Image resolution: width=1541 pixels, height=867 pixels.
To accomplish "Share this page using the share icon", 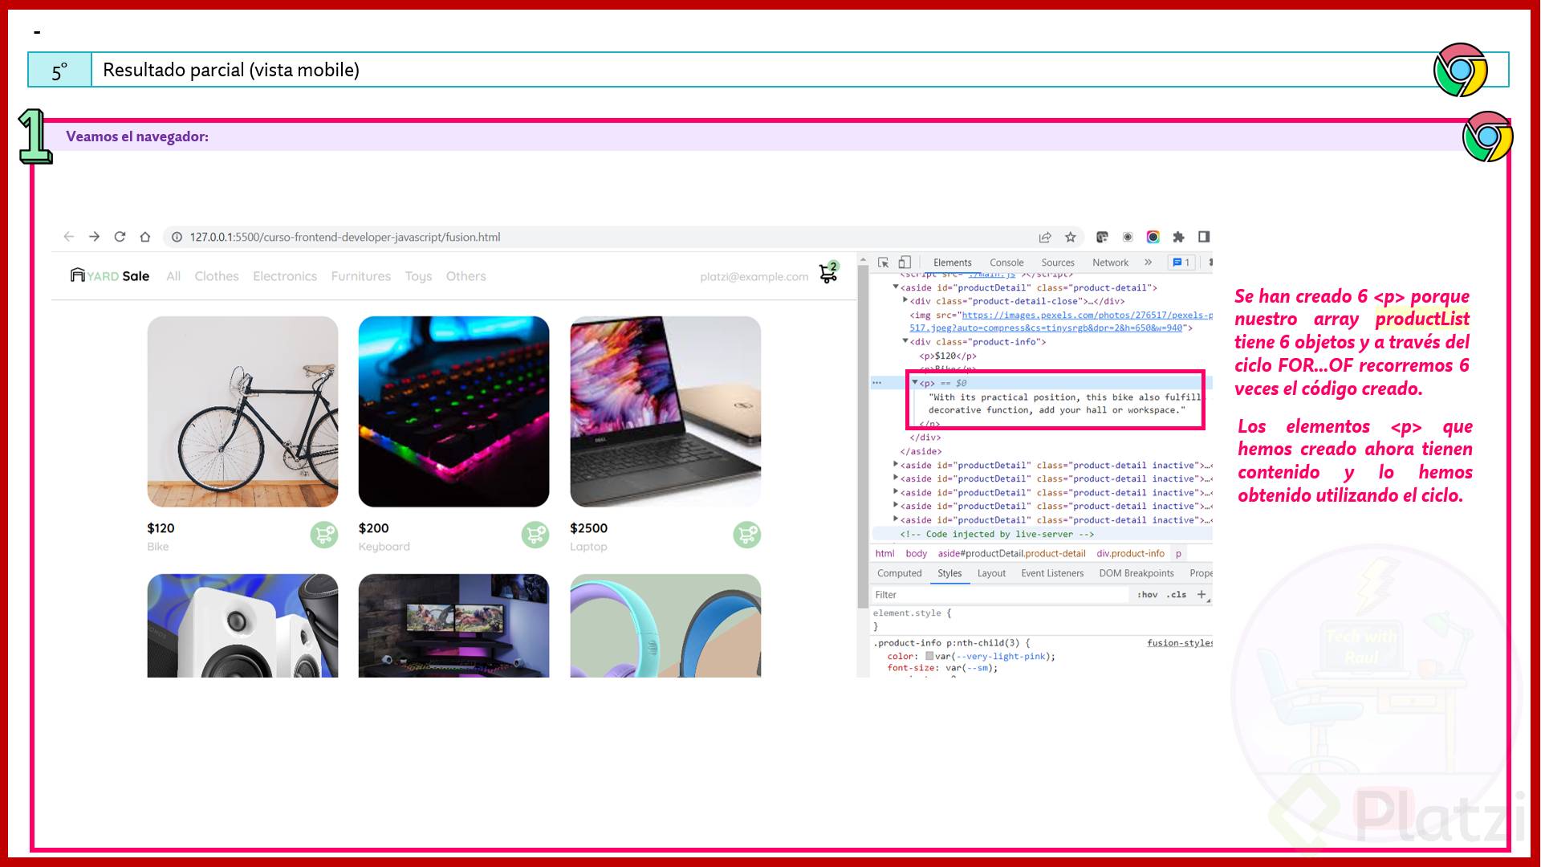I will (1045, 237).
